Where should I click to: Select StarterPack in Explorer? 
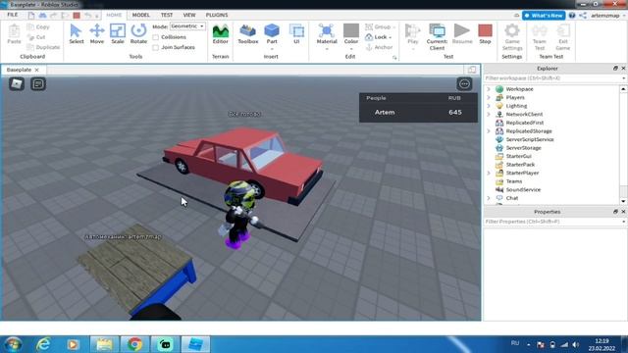click(x=520, y=165)
